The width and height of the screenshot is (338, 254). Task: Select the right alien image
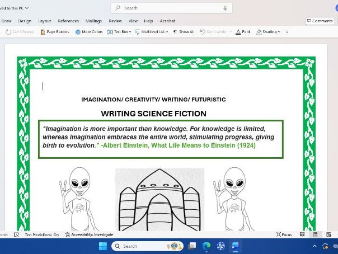coord(233,199)
